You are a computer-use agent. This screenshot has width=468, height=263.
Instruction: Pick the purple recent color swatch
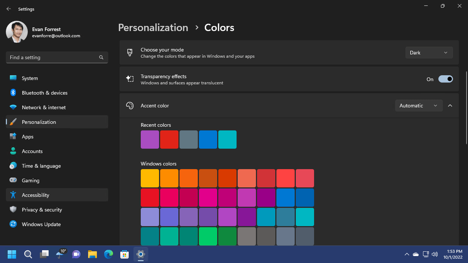tap(150, 140)
